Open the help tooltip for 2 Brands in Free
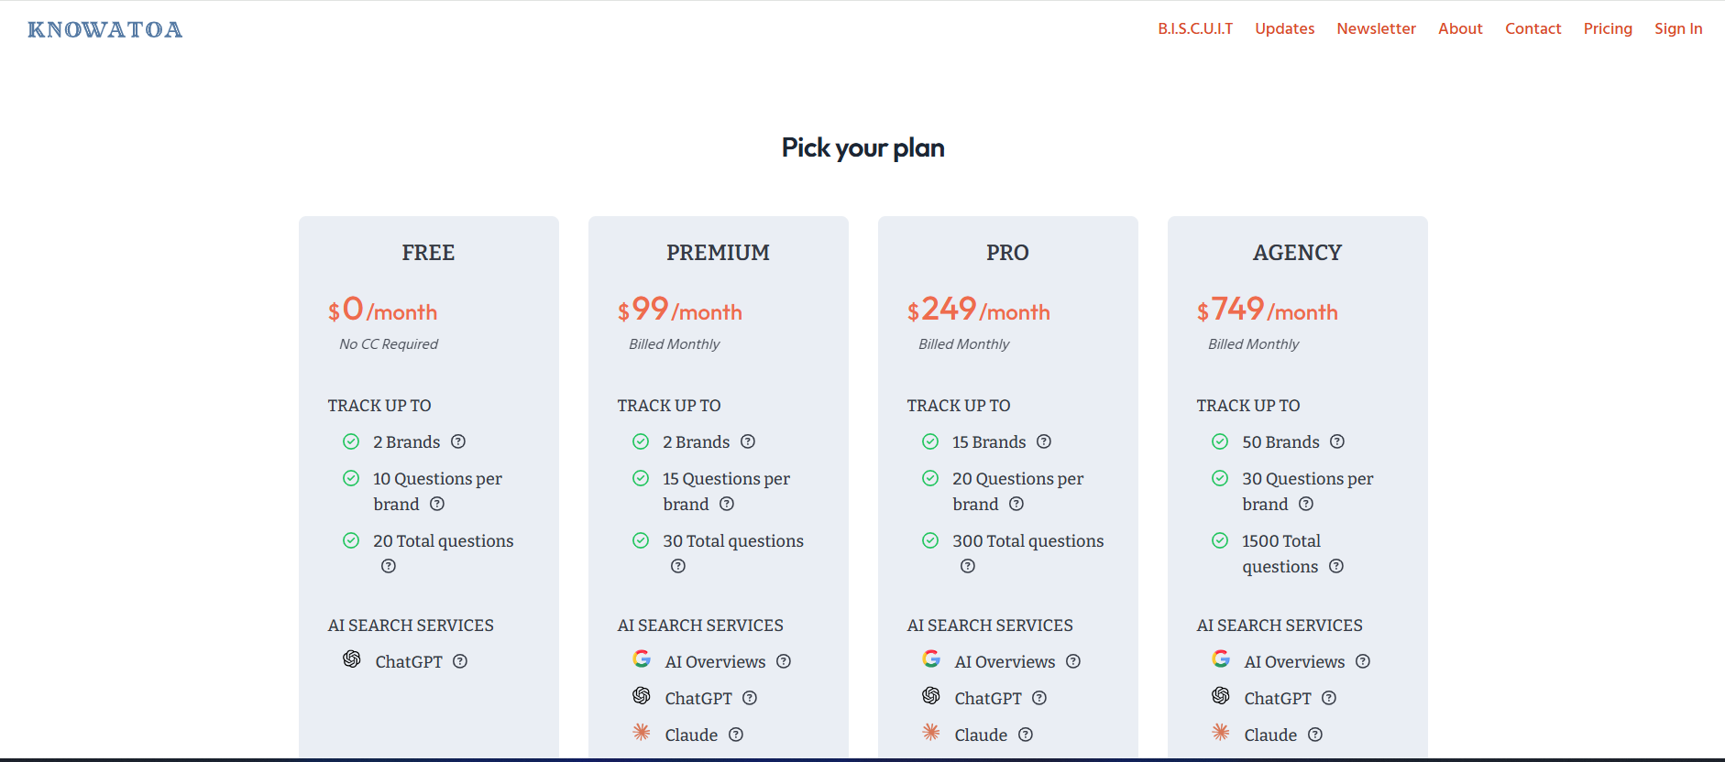1725x762 pixels. click(459, 441)
